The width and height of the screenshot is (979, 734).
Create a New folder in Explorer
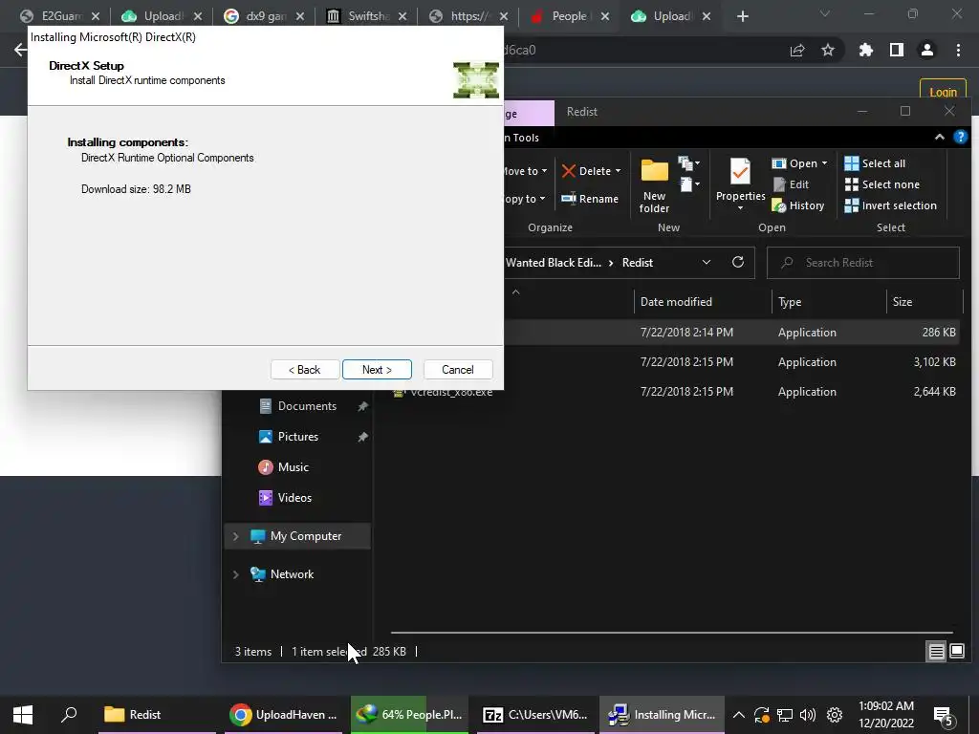[654, 186]
